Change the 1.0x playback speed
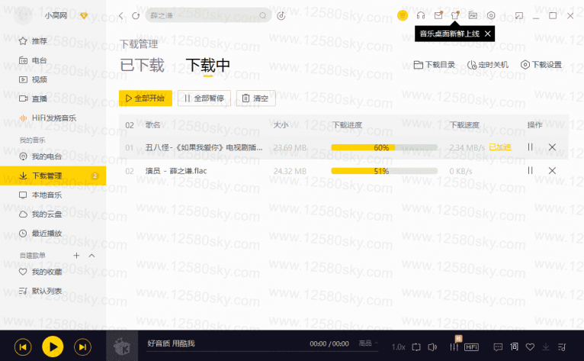This screenshot has width=584, height=361. click(x=398, y=347)
